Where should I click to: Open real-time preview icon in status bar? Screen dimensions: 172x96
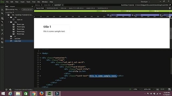[169, 89]
